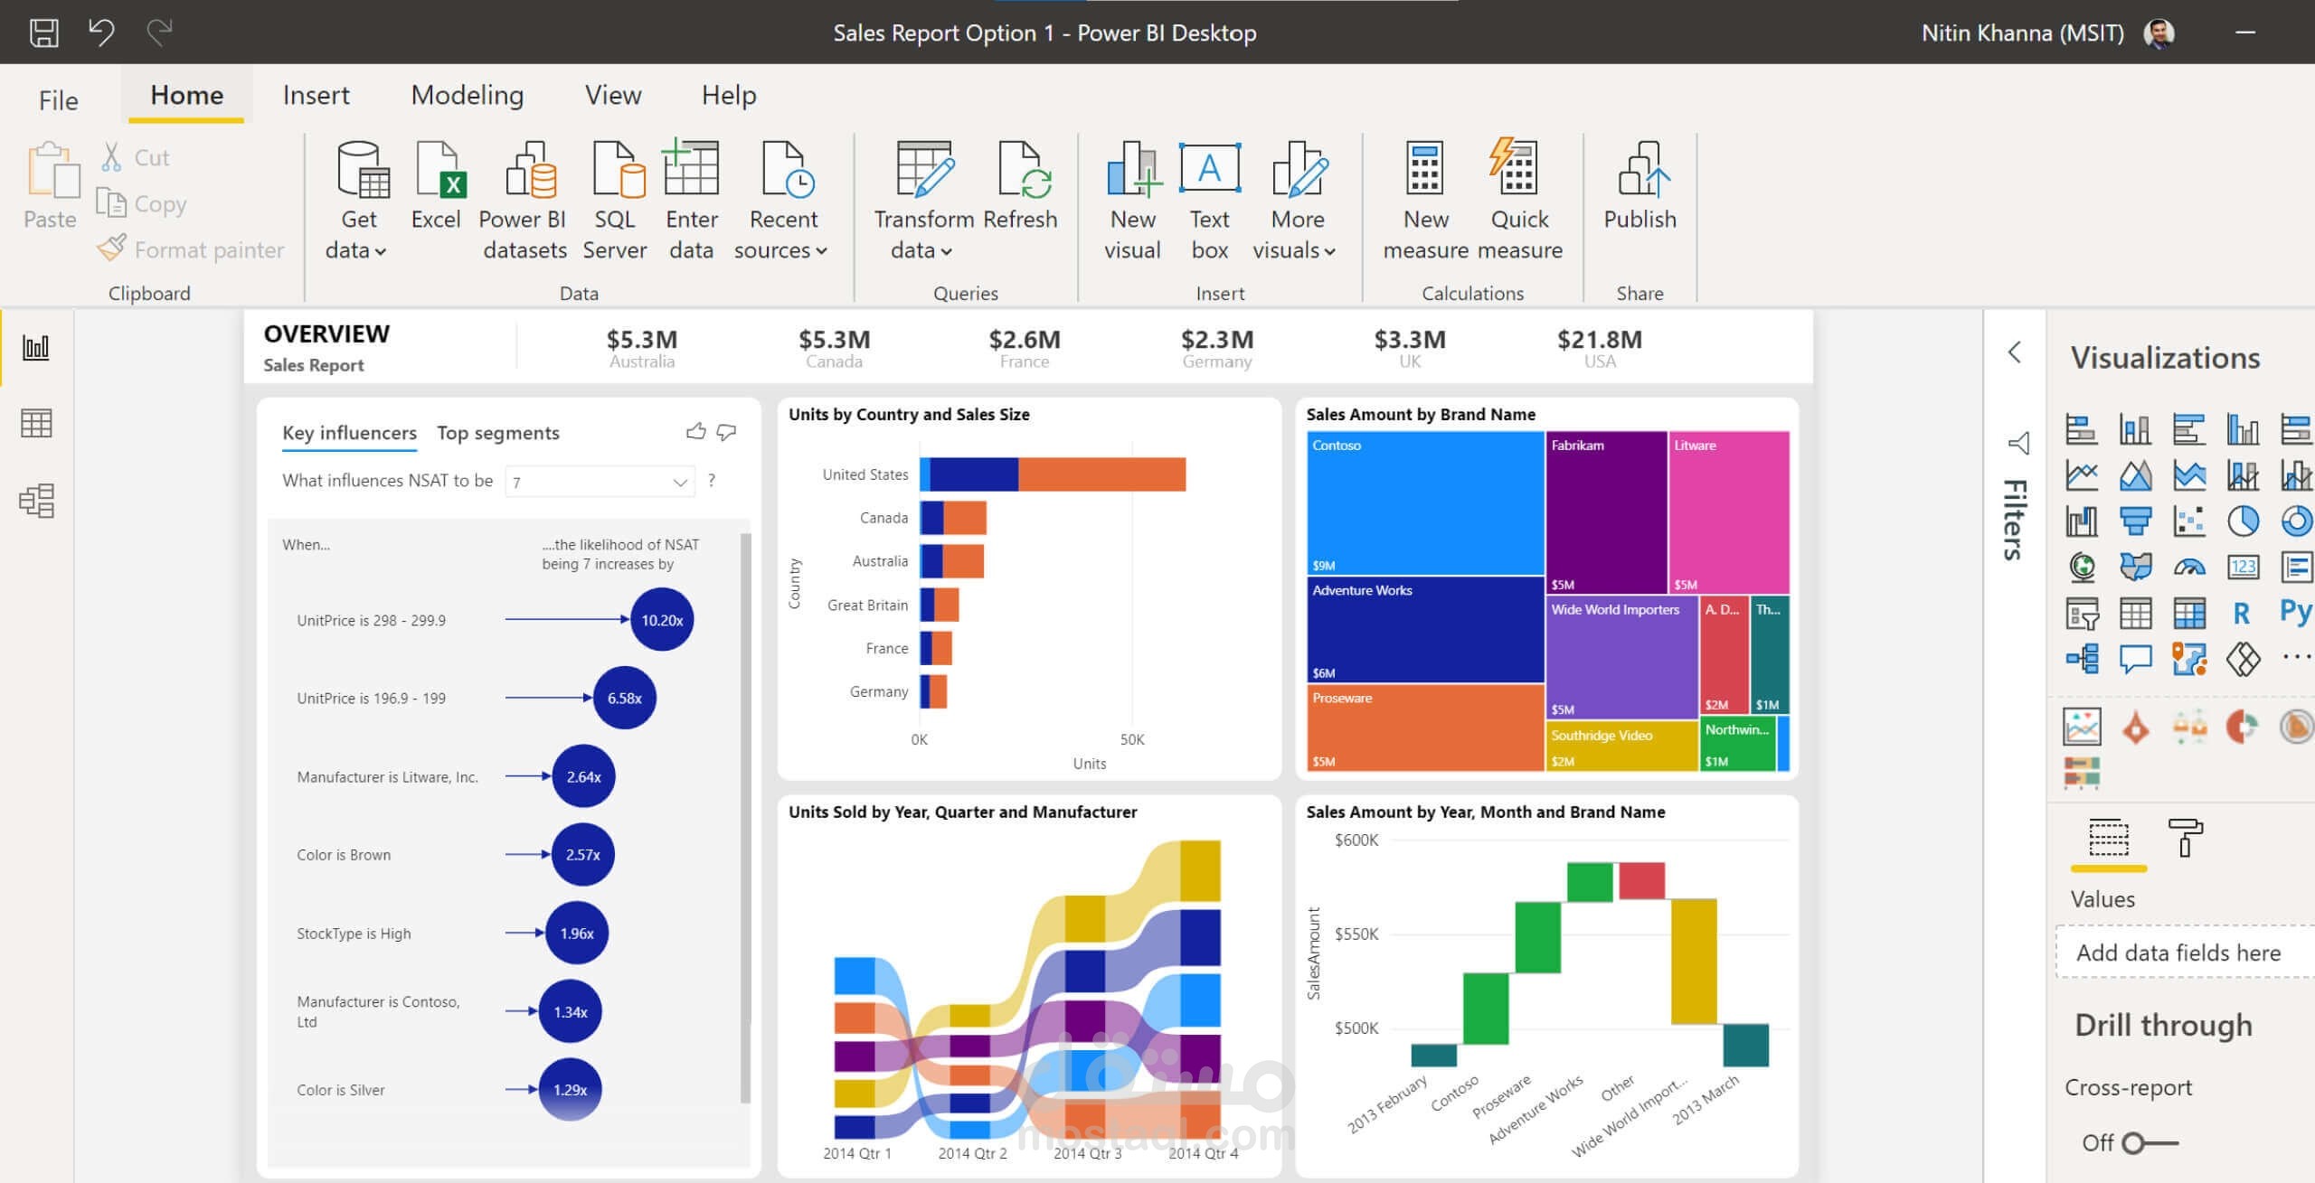Select Manufacturer is Litware influencer row
Viewport: 2315px width, 1183px height.
pos(455,776)
